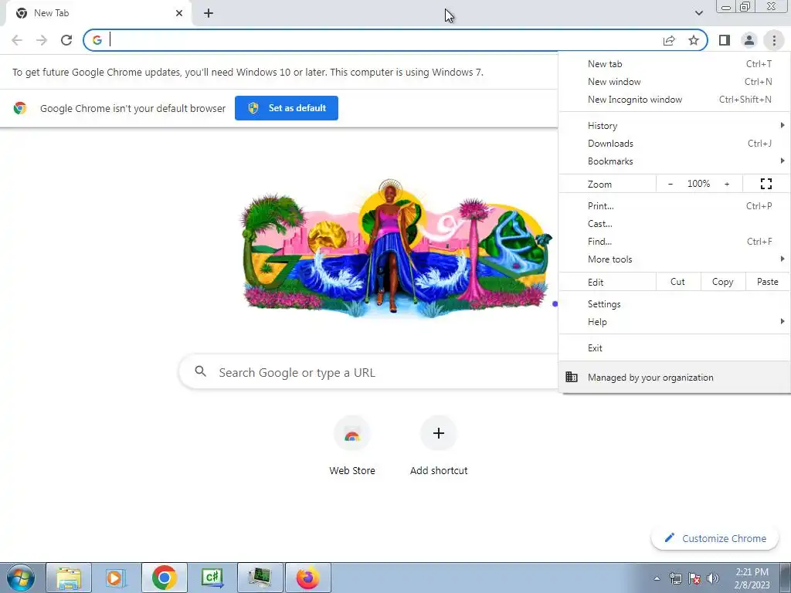Click Managed by your organization
Screen dimensions: 791x593
(x=674, y=377)
